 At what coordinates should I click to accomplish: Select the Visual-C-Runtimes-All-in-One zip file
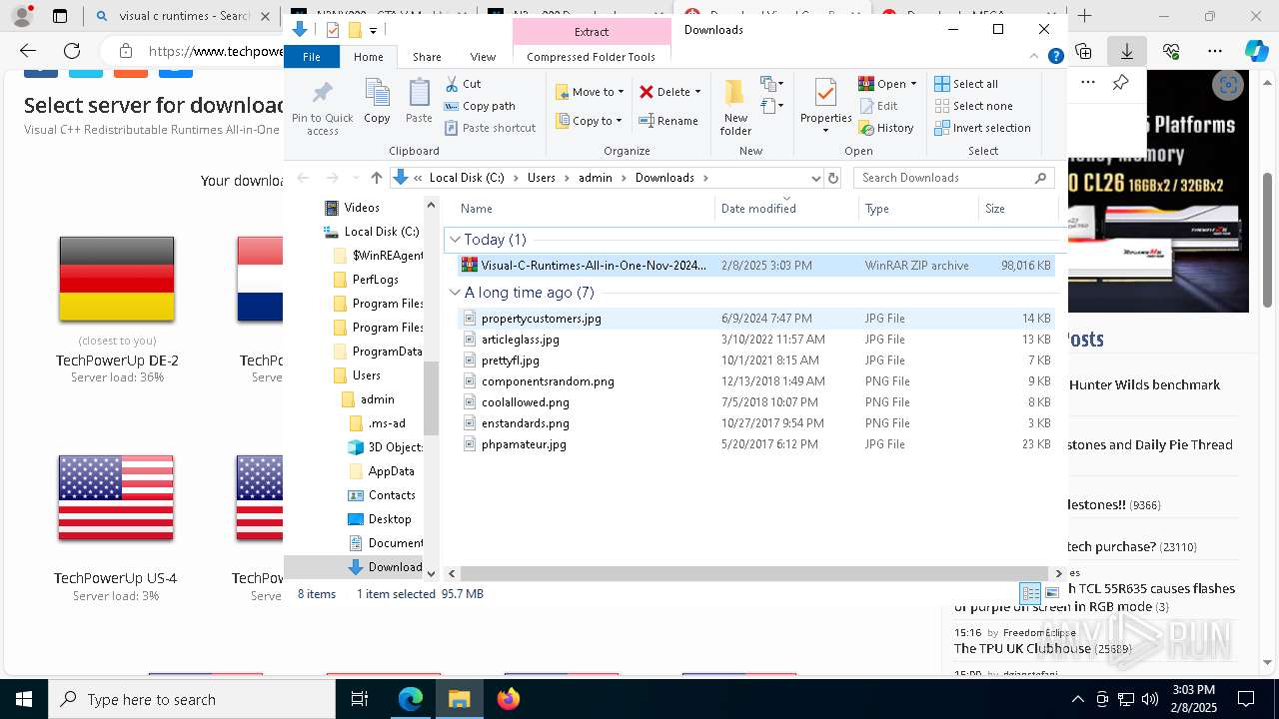point(754,266)
